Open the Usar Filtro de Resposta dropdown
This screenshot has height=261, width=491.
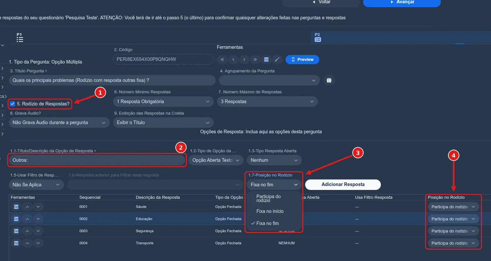tap(36, 185)
